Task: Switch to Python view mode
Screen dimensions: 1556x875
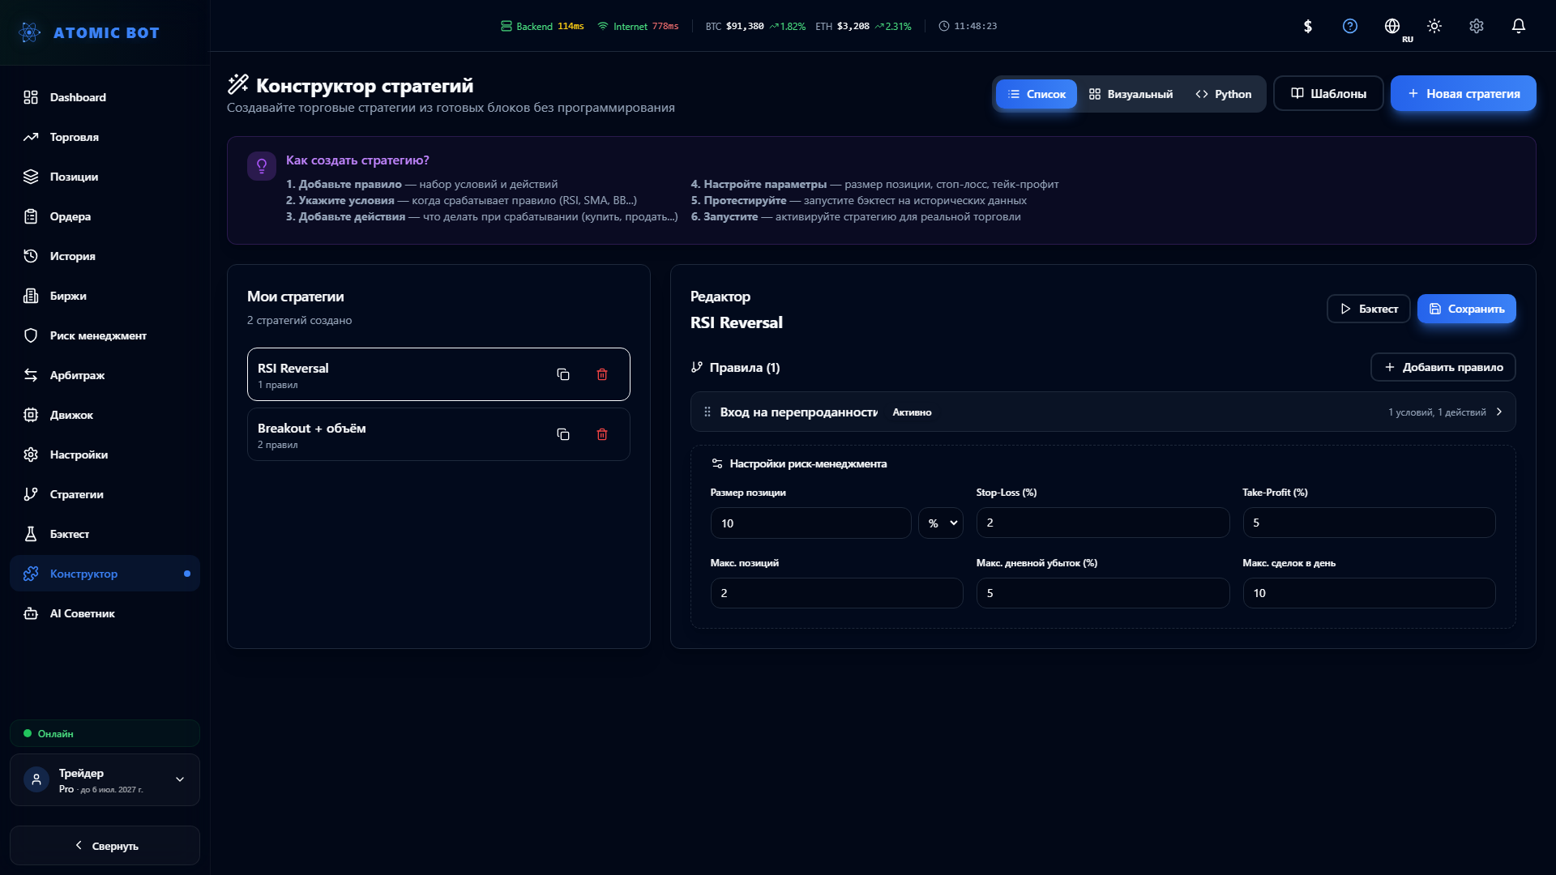Action: (1224, 94)
